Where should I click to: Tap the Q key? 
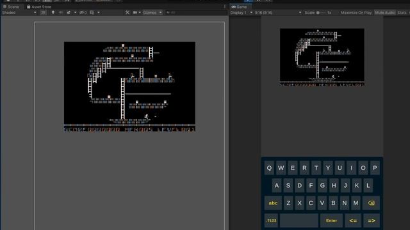coord(269,168)
